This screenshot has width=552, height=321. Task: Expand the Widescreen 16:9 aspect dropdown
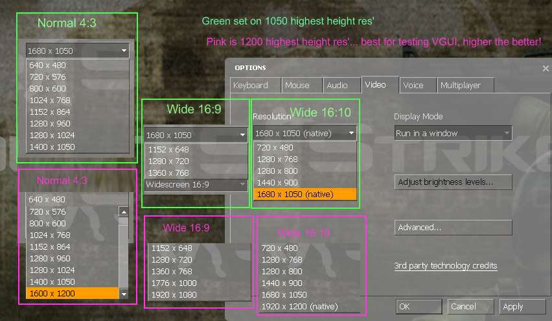196,185
